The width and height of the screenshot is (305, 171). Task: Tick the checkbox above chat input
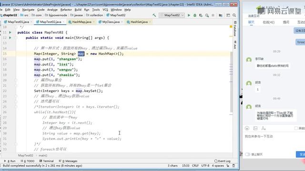[296, 128]
